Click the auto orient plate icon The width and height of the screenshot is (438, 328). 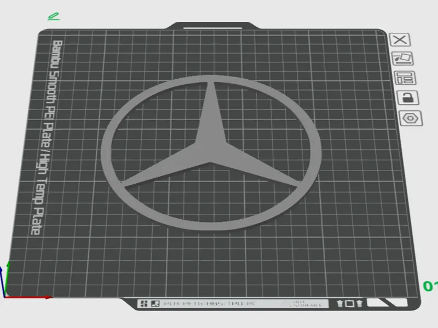402,58
